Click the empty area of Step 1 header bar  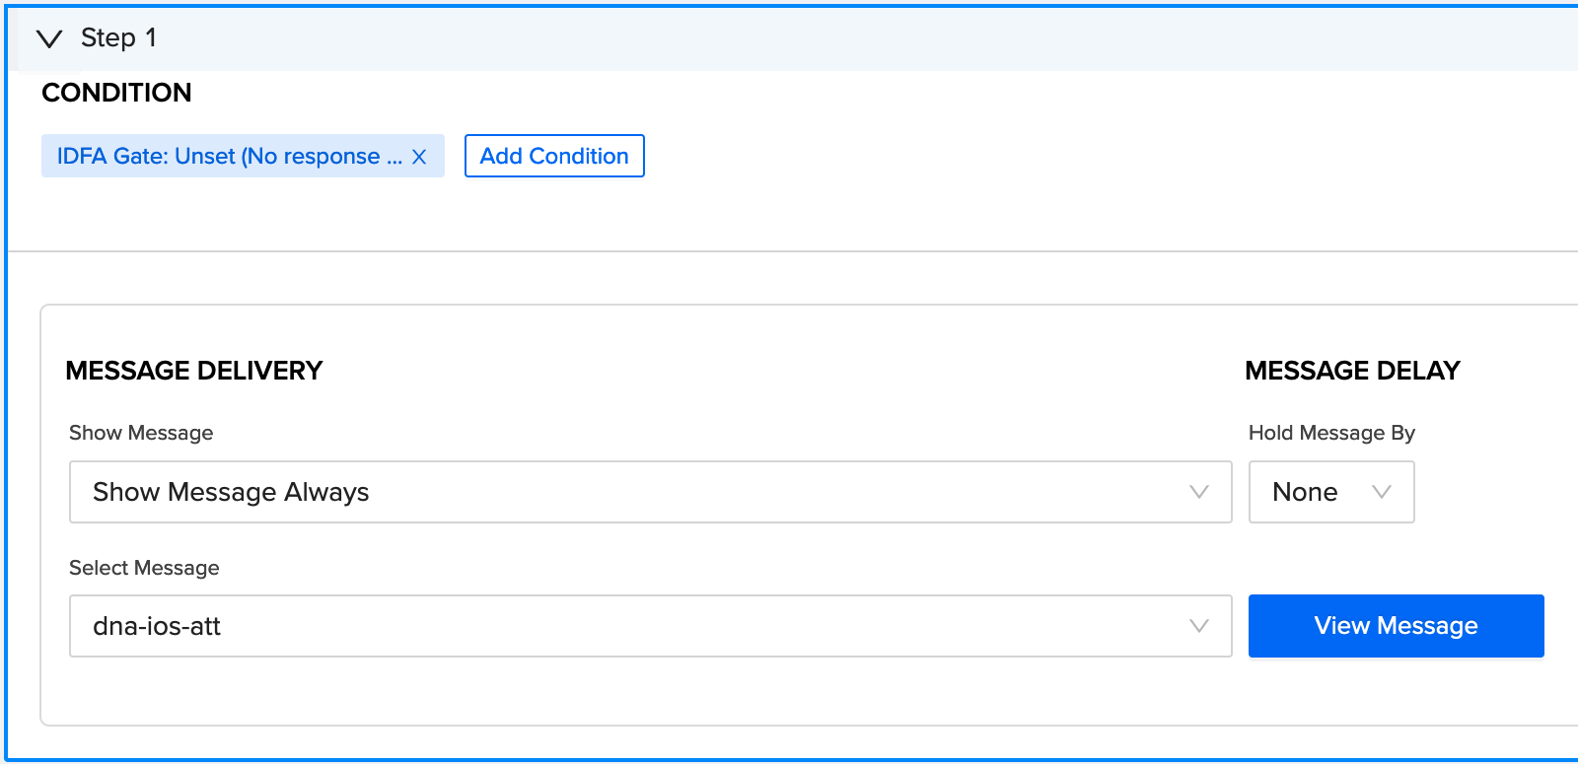coord(868,38)
